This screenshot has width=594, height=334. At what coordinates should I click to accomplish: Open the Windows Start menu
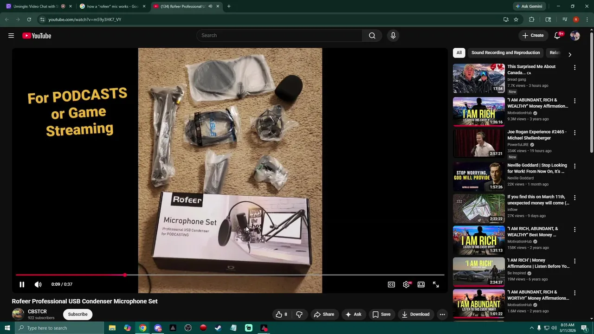[7, 328]
